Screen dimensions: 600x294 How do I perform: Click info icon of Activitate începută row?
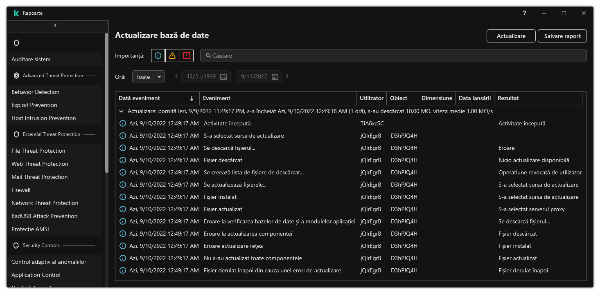click(122, 123)
